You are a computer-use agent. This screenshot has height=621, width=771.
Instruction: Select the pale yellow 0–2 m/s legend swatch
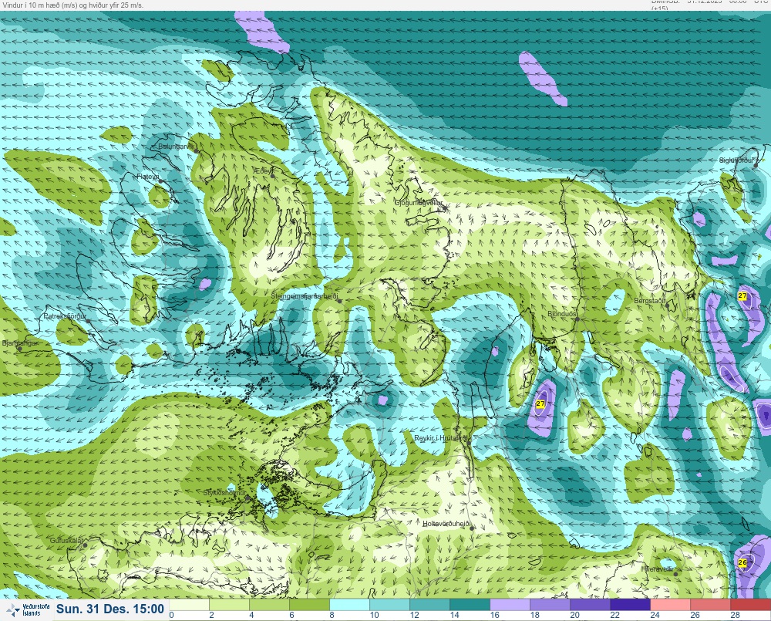click(x=189, y=604)
